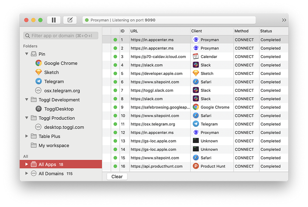Focus the Filter app or domain field

click(x=61, y=36)
